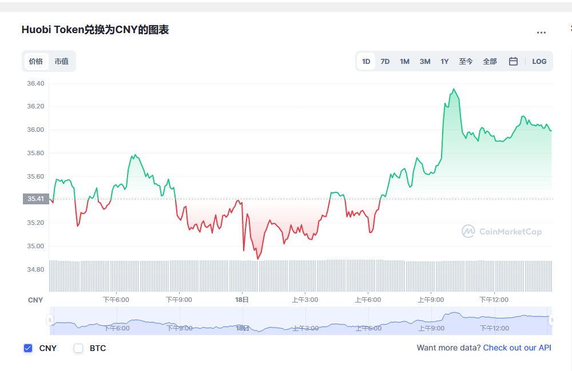Click the 34.80 value on price axis

coord(35,269)
